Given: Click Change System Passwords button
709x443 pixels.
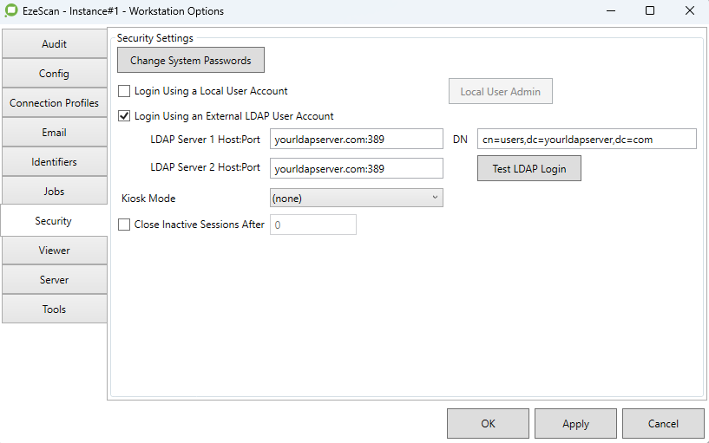Looking at the screenshot, I should click(191, 61).
